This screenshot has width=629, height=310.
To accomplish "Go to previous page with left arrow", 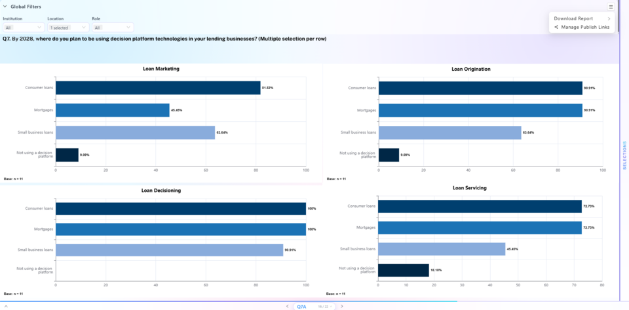I will [287, 306].
